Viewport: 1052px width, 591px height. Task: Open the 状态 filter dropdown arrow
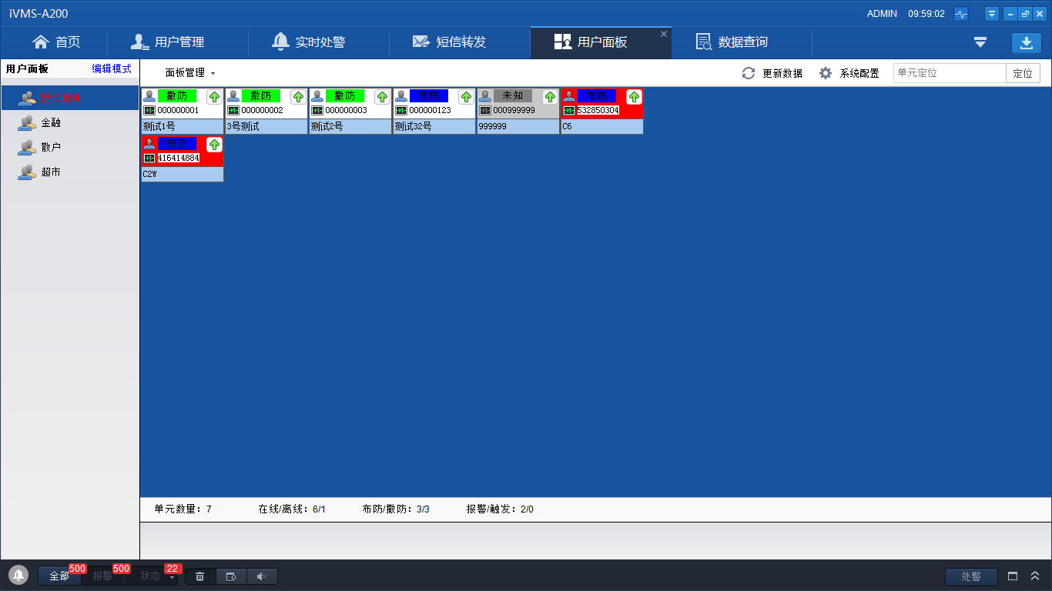point(172,577)
